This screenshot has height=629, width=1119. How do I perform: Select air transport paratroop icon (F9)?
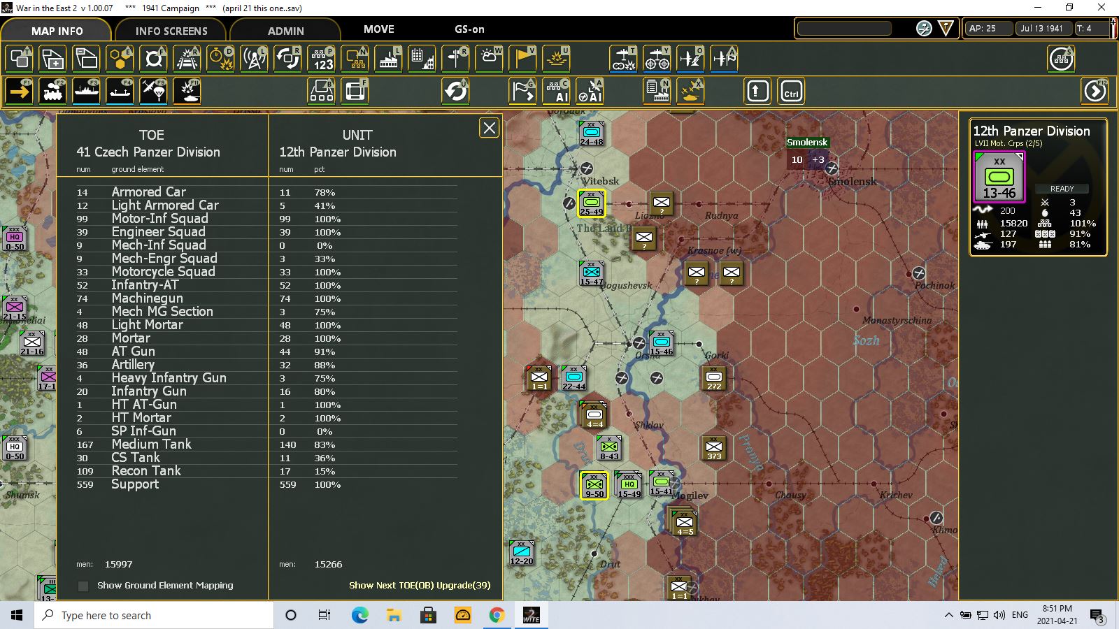(154, 91)
